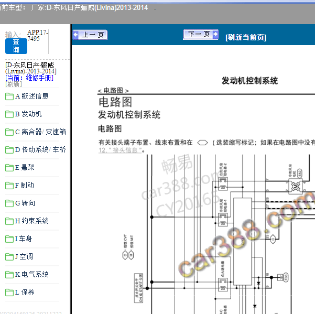Open folder icon for C 离合器/变速箱
Screen dimensions: 315x314
pos(9,132)
